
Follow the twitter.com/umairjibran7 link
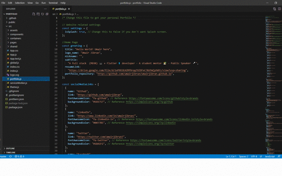click(101, 137)
